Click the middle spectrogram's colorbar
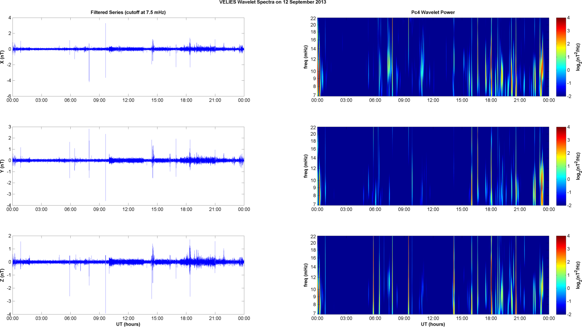The image size is (582, 327). (561, 166)
